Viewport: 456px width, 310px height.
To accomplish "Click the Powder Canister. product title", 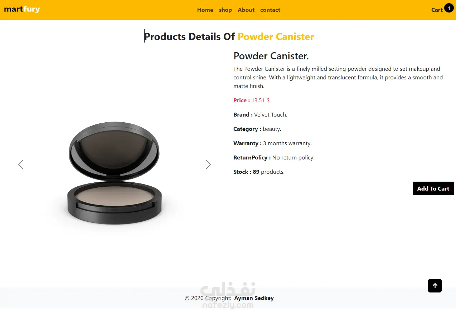I will click(271, 56).
